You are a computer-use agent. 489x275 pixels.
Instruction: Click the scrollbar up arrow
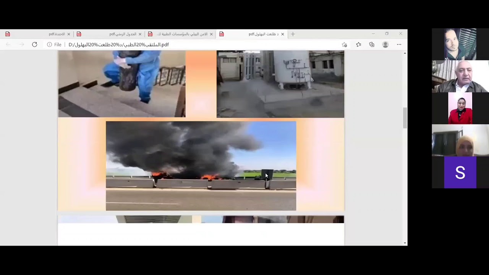coord(405,53)
